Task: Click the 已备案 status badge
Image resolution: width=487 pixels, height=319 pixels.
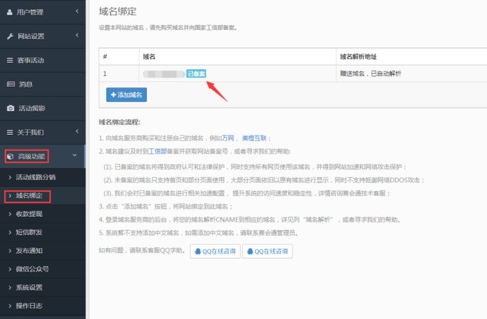Action: pos(196,74)
